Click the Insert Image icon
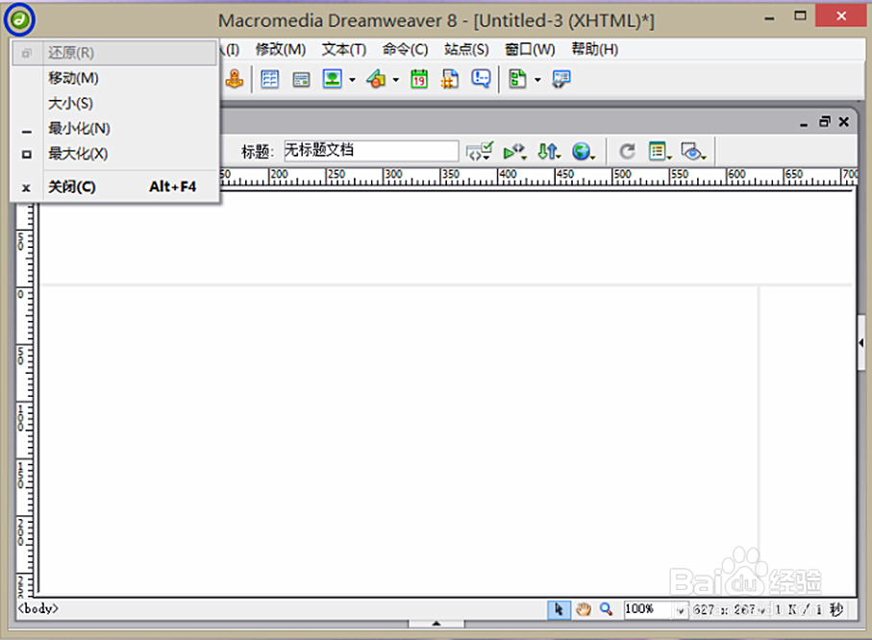This screenshot has width=872, height=640. coord(333,79)
